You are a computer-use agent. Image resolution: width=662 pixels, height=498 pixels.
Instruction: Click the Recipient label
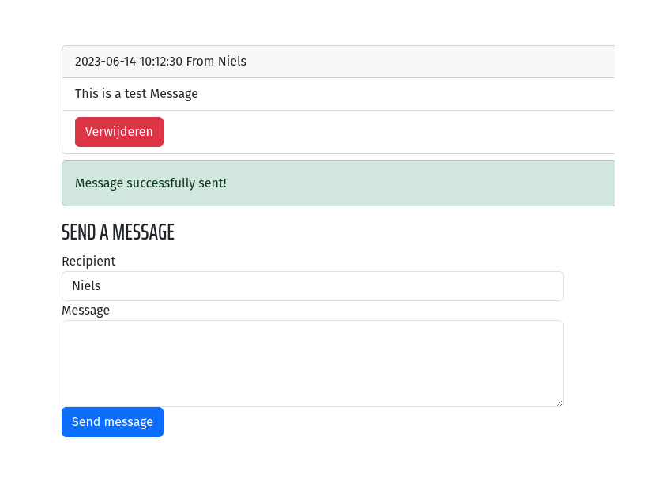point(88,262)
